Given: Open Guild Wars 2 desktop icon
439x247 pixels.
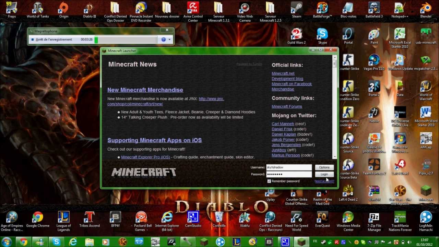Looking at the screenshot, I should coord(297,36).
